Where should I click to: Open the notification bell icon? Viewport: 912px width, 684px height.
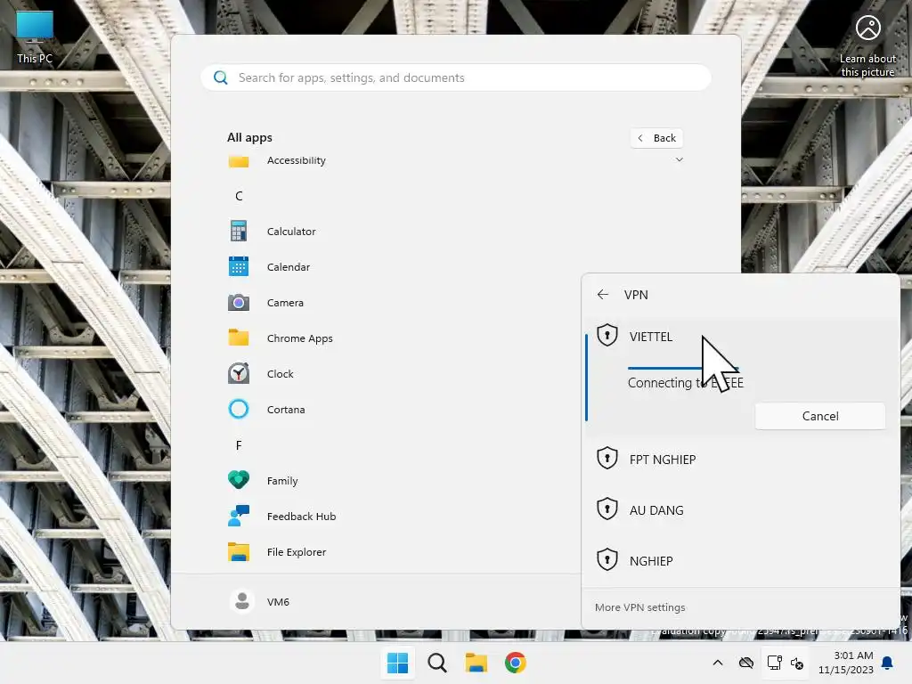(x=888, y=663)
